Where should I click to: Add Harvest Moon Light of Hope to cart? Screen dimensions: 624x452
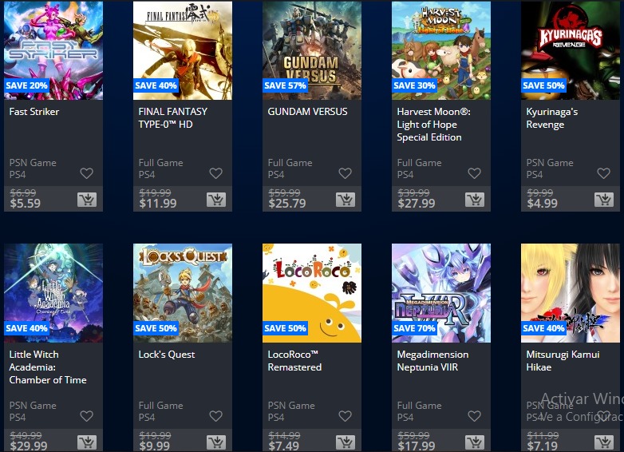click(x=475, y=200)
